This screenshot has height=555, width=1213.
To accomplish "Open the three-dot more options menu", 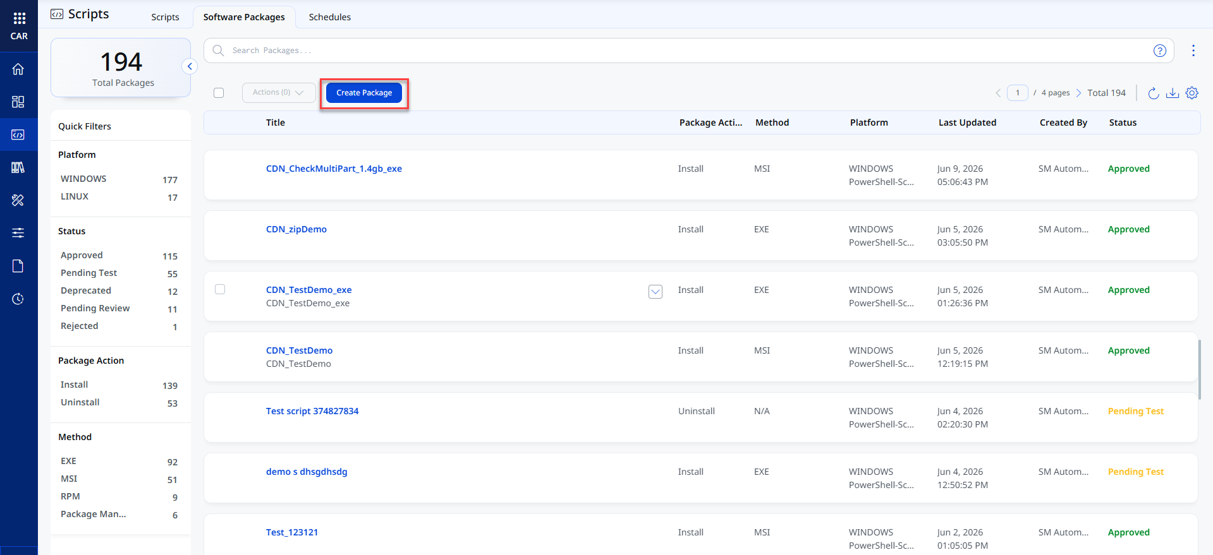I will [1193, 51].
